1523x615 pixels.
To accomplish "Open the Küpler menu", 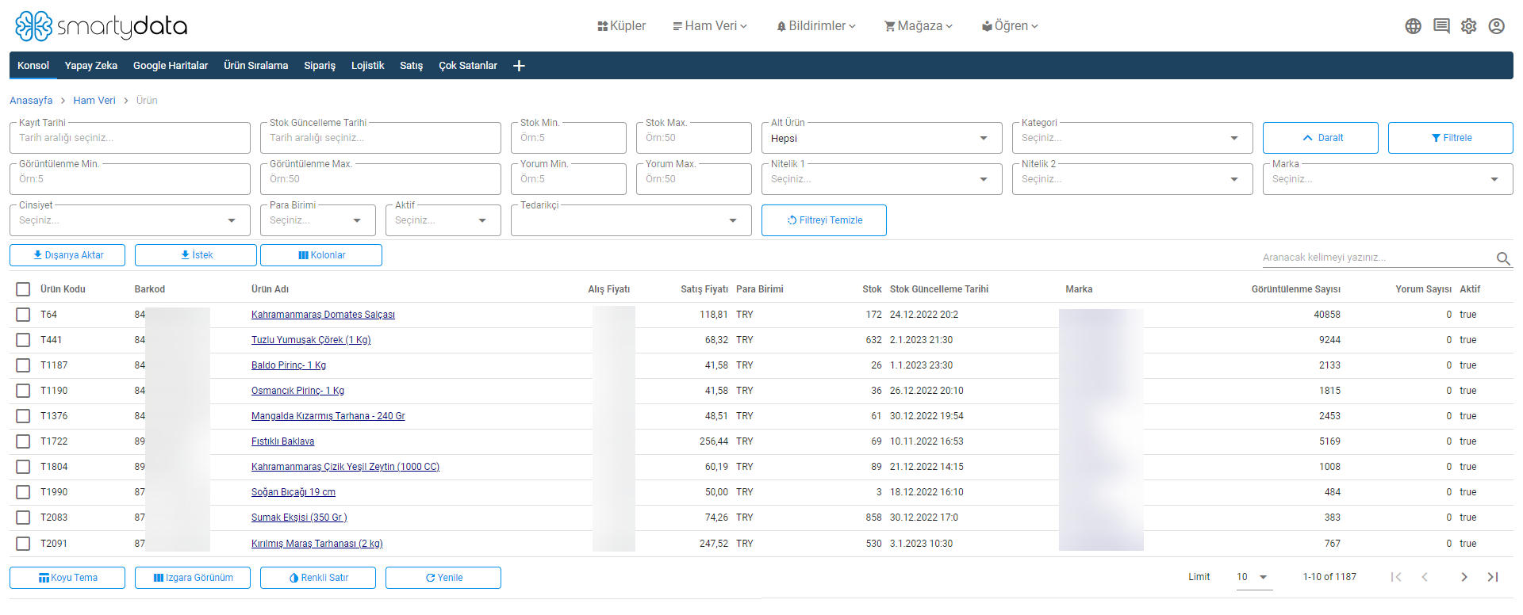I will (x=621, y=26).
